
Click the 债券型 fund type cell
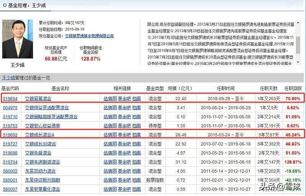click(x=155, y=126)
